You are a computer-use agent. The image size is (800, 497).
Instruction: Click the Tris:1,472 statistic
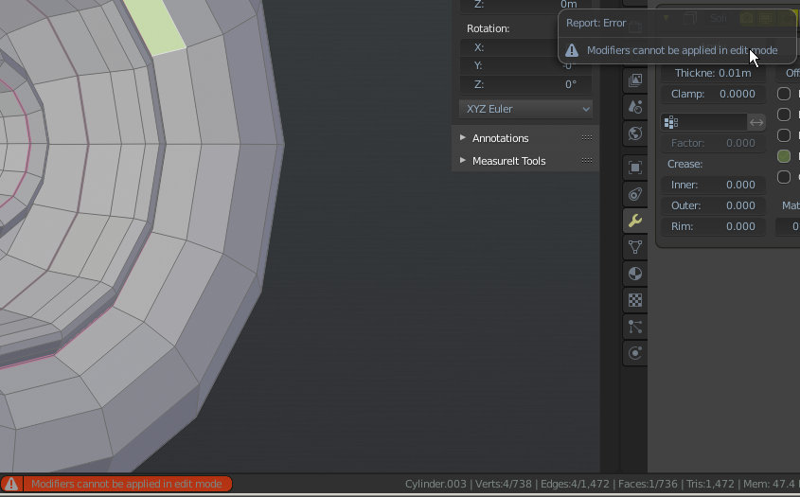710,484
